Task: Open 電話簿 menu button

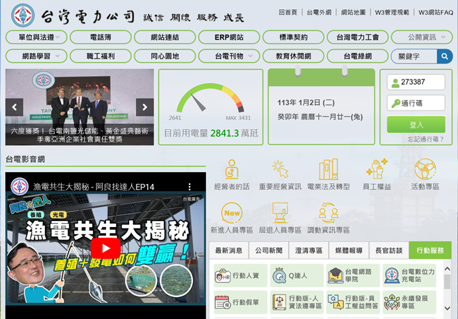Action: pyautogui.click(x=101, y=37)
